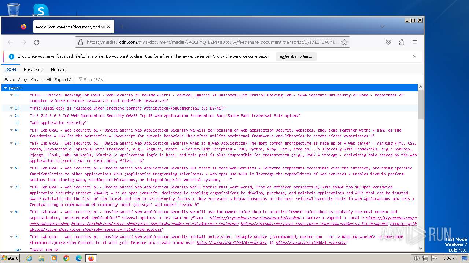Viewport: 469px width, 263px height.
Task: Open the Action Center flag icon
Action: point(434,258)
